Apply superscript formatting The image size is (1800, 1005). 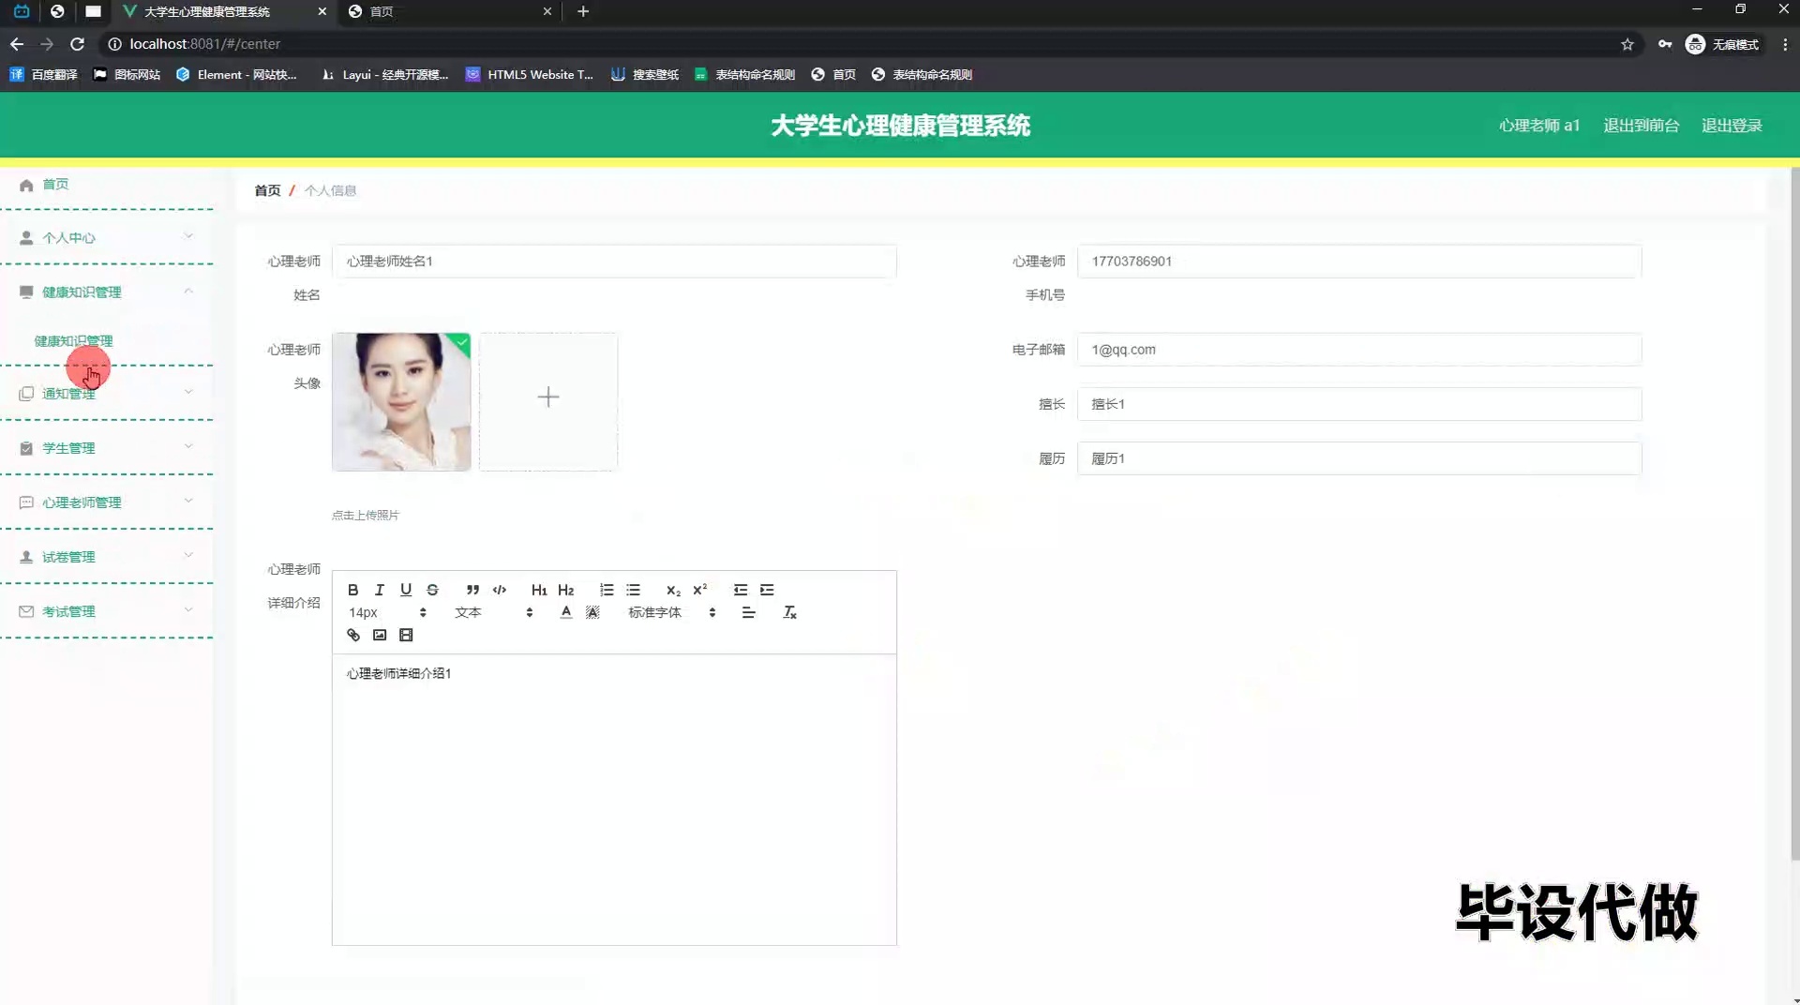(x=699, y=590)
